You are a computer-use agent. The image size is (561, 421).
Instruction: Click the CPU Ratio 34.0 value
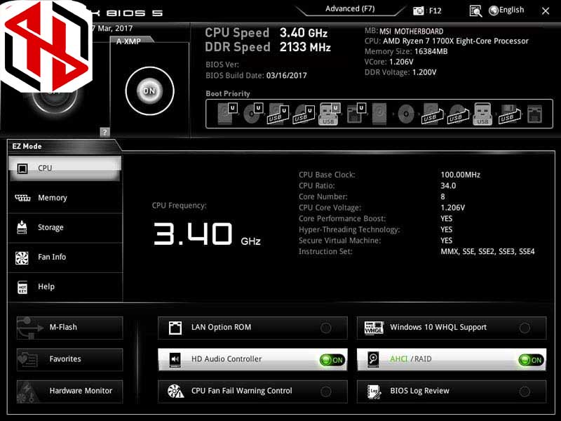click(448, 186)
